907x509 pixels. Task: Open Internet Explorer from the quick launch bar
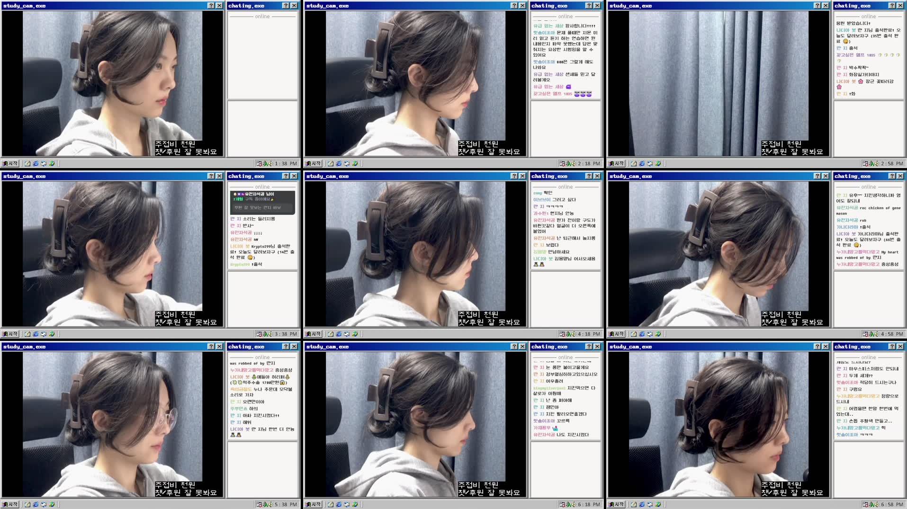(x=36, y=163)
